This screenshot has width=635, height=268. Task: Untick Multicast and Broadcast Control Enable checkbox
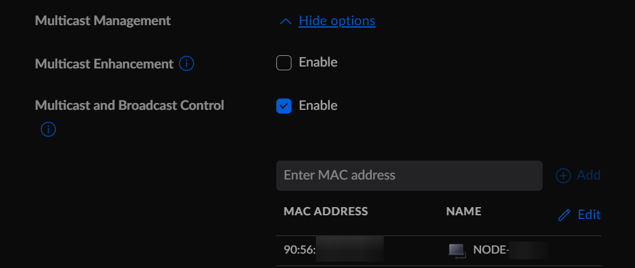click(x=284, y=106)
